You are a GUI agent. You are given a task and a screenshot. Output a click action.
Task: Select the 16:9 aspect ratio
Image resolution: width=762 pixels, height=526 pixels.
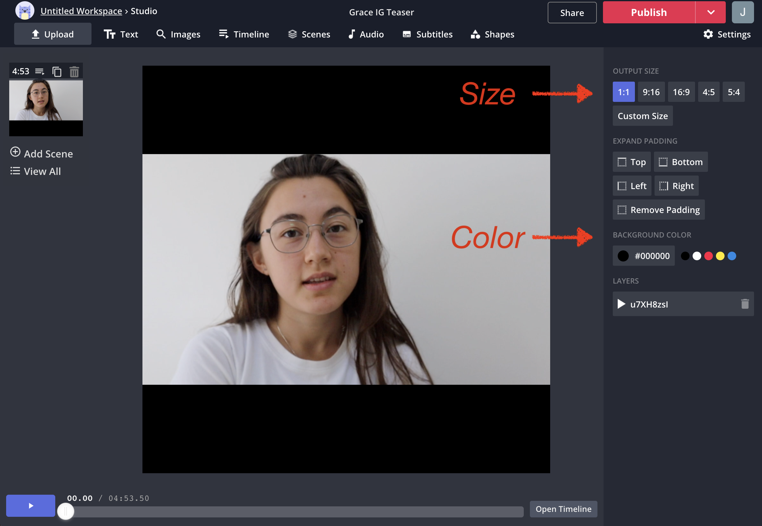pyautogui.click(x=681, y=92)
